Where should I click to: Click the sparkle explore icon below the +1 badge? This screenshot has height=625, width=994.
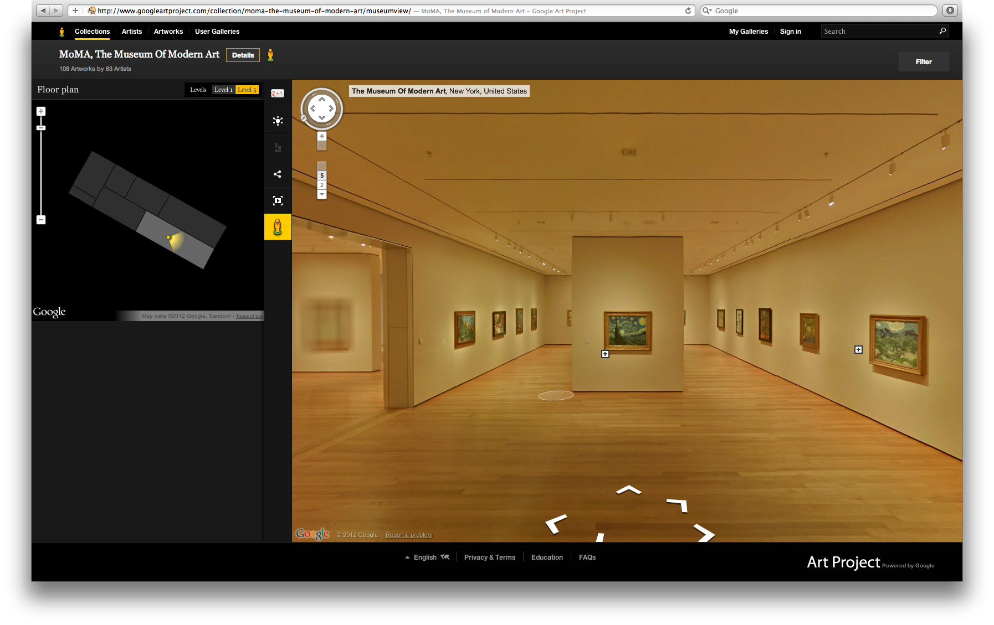278,121
